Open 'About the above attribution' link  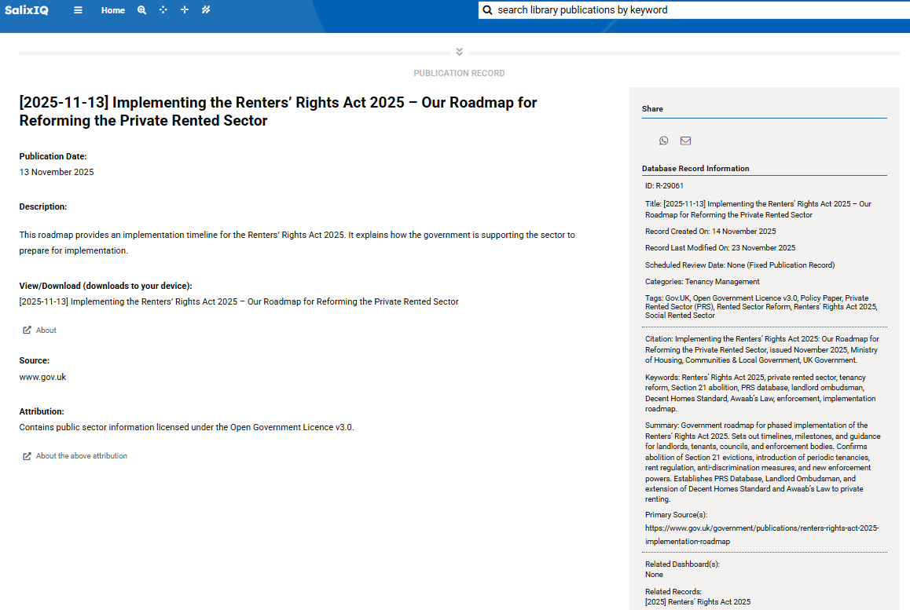click(x=81, y=456)
